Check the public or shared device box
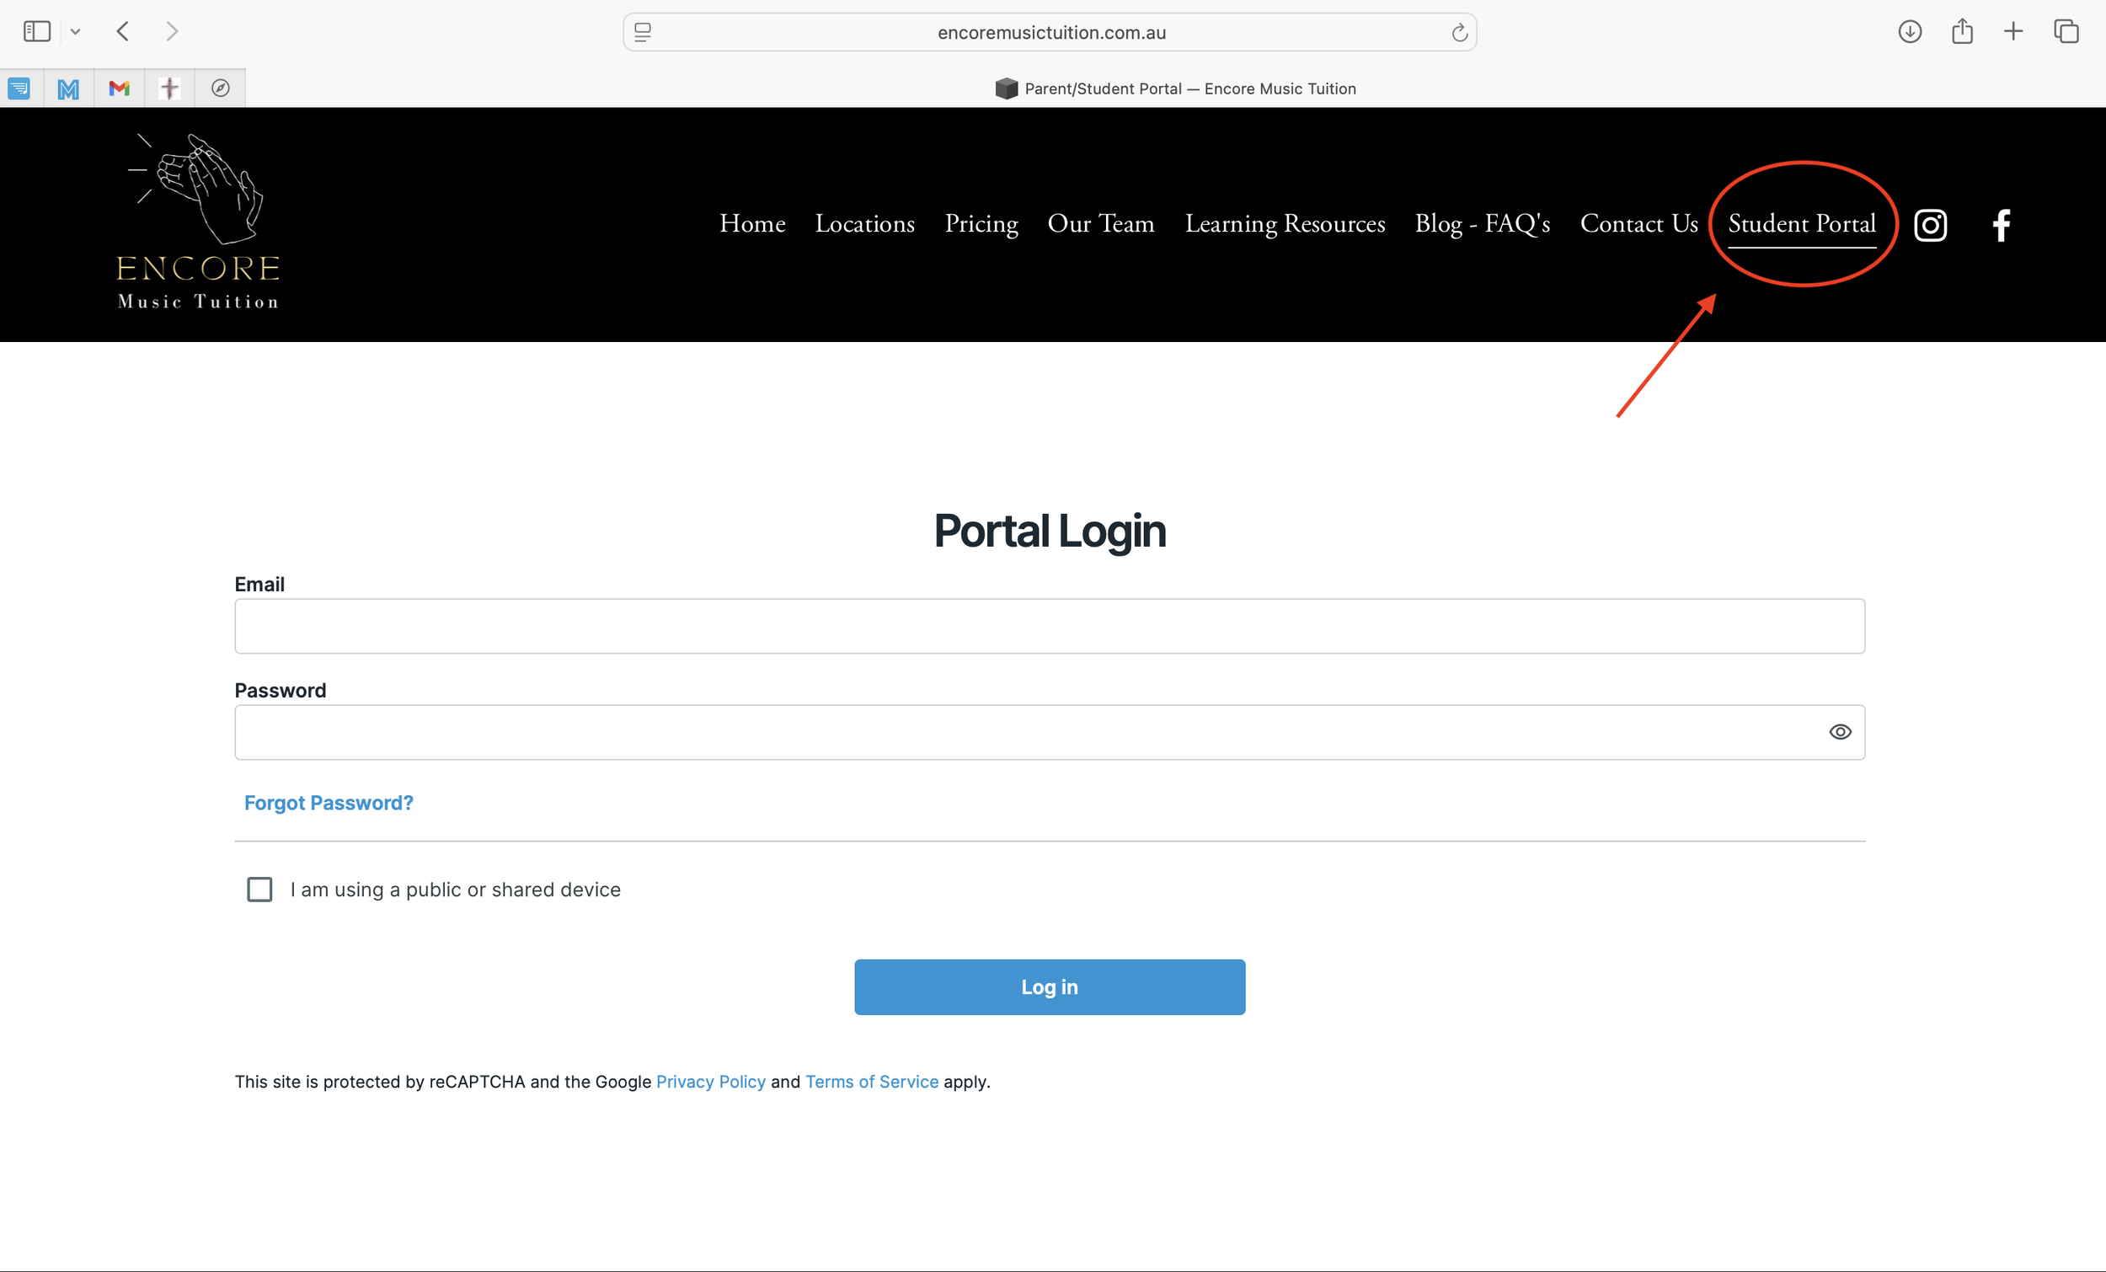2106x1272 pixels. [x=259, y=889]
